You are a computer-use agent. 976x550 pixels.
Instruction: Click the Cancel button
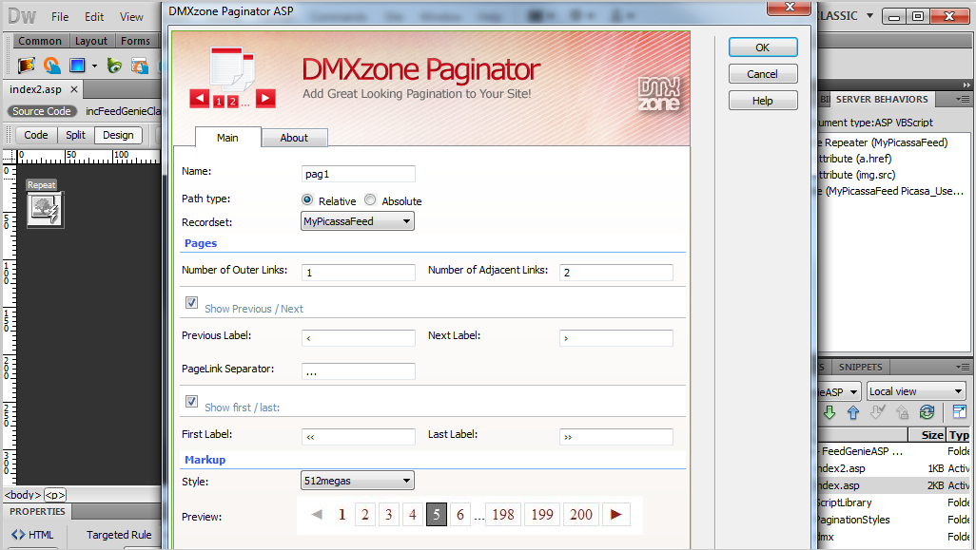pos(763,74)
